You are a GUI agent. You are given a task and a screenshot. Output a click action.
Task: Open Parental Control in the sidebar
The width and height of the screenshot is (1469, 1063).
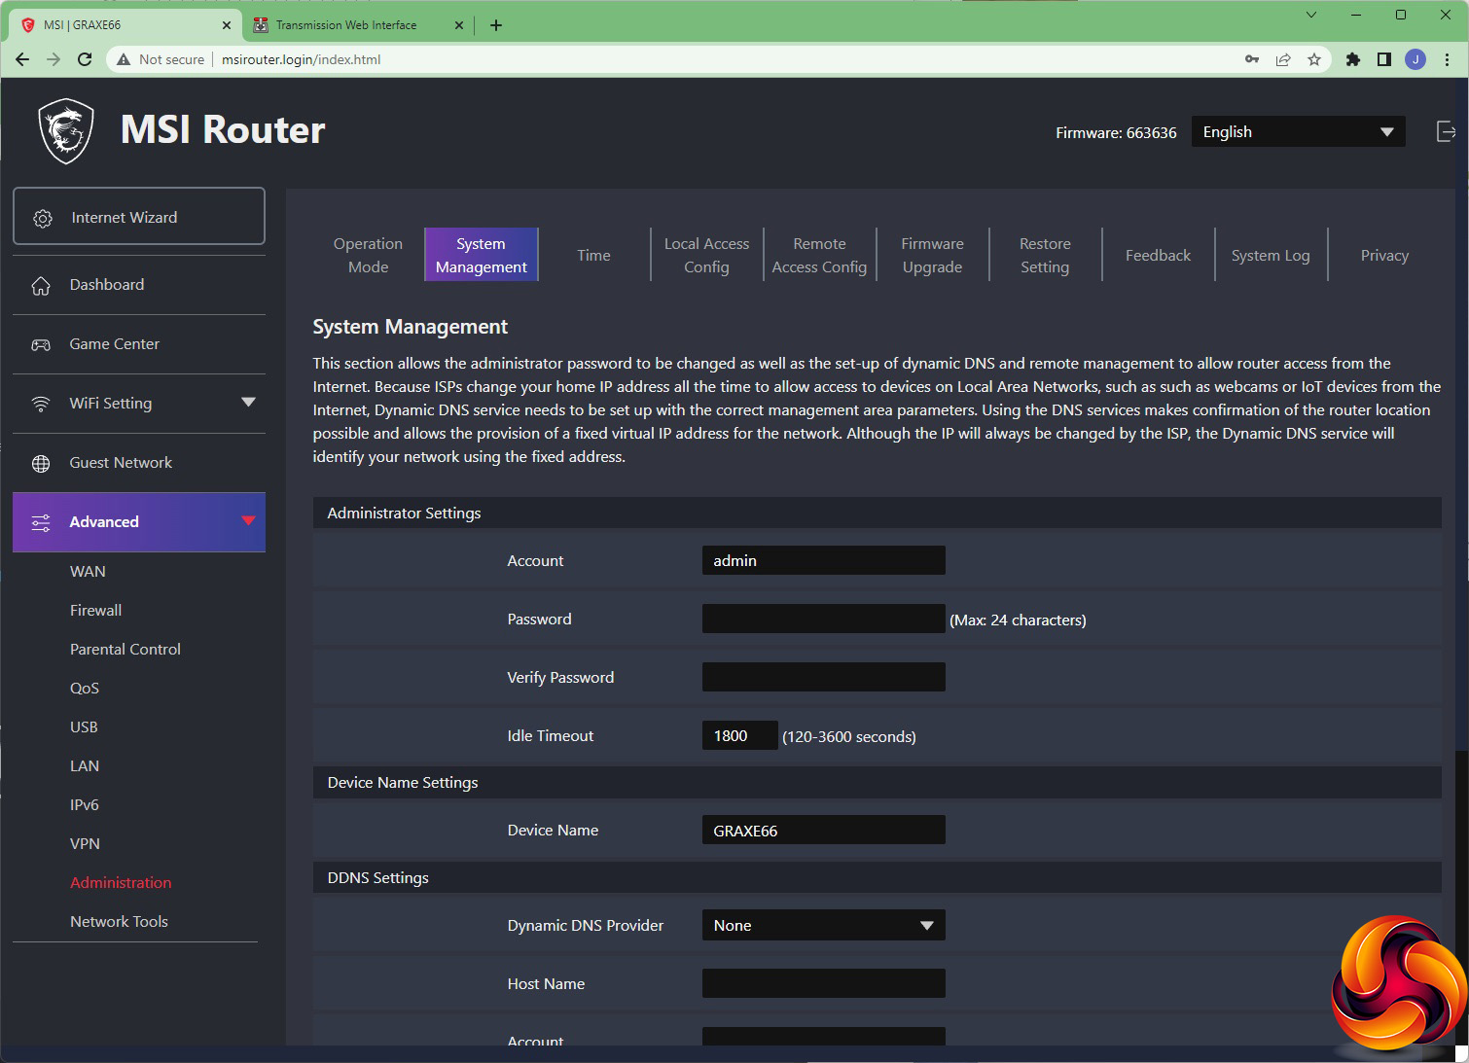(125, 650)
